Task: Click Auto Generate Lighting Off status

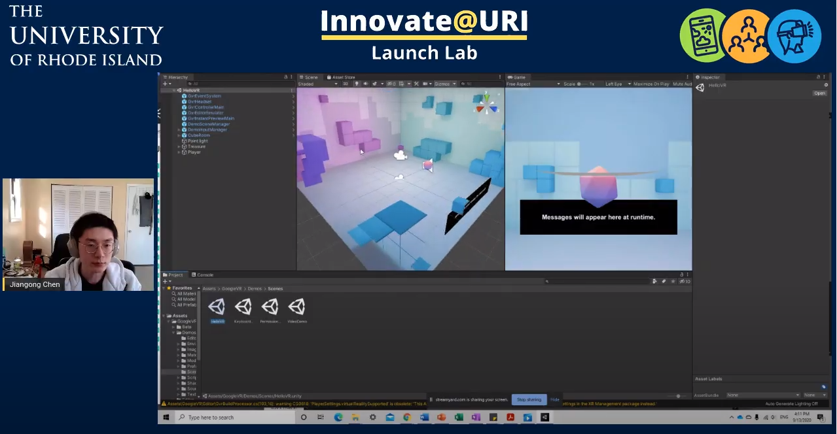Action: (791, 404)
